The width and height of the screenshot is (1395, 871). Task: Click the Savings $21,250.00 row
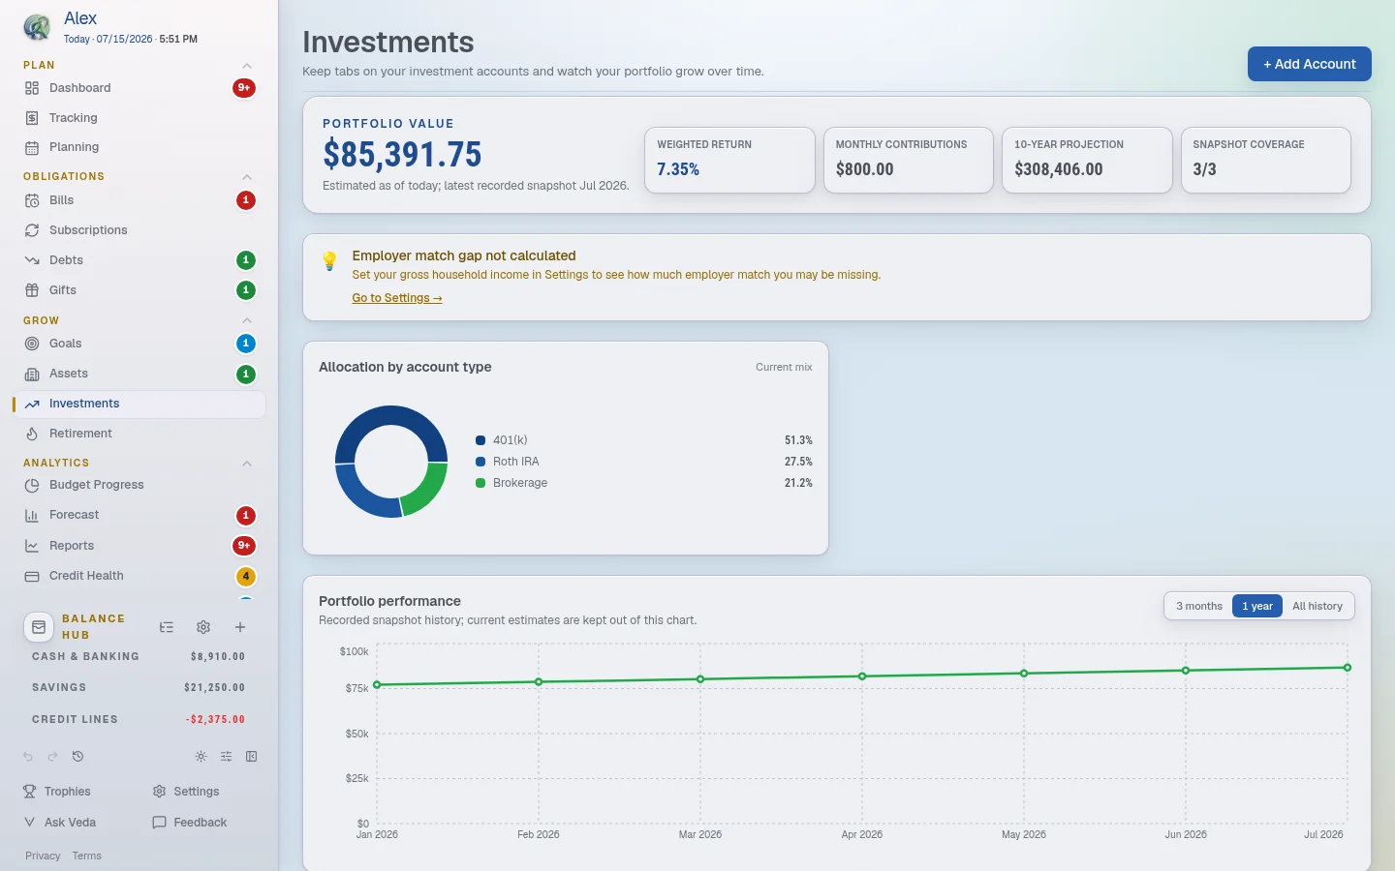coord(139,687)
